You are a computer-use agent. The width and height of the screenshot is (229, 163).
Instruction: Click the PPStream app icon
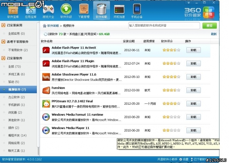[46, 104]
